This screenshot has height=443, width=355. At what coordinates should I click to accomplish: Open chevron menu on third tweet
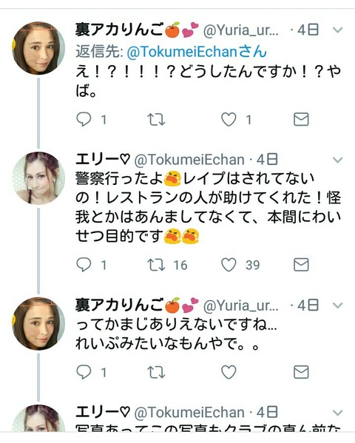pos(338,305)
